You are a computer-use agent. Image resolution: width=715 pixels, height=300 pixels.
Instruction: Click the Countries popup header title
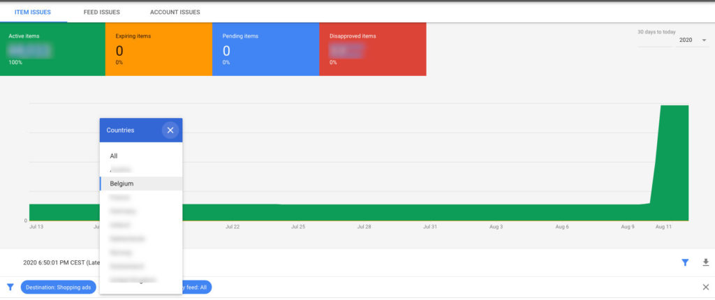120,130
